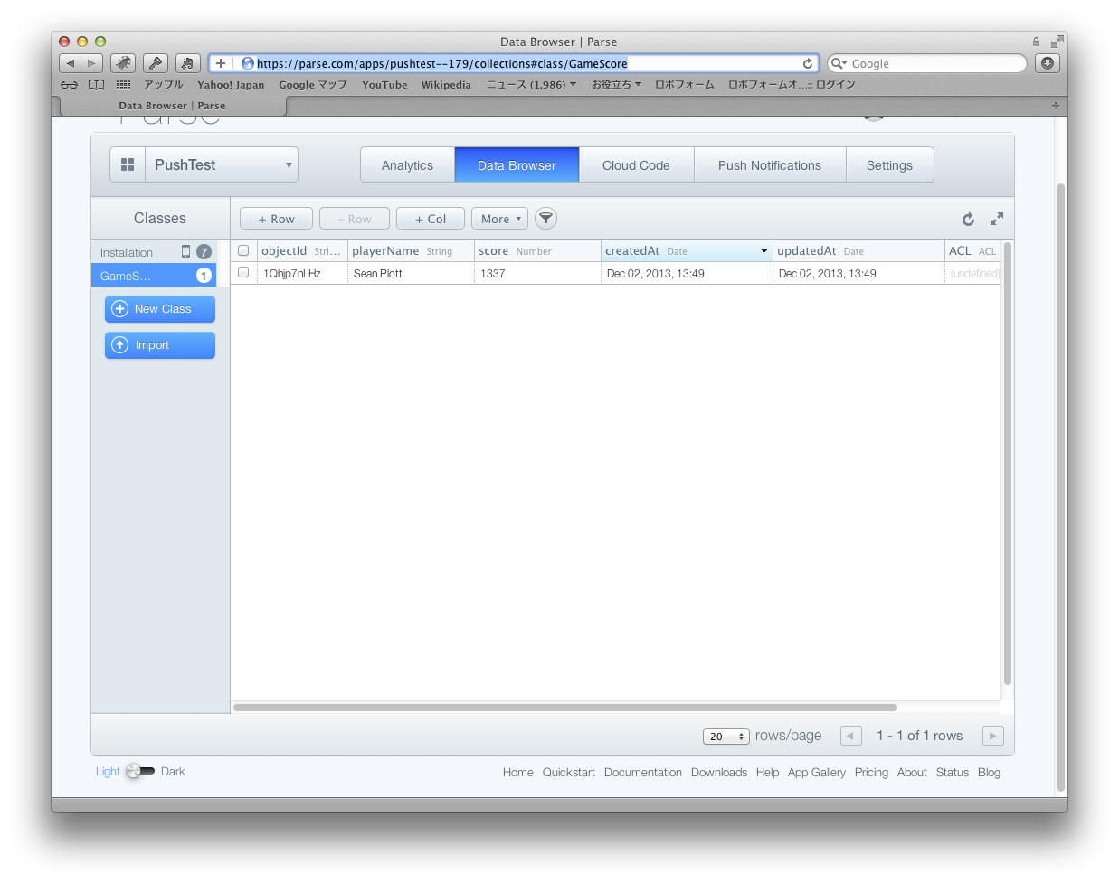The width and height of the screenshot is (1119, 883).
Task: Click the eyedropper-style toolbar icon
Action: tap(156, 63)
